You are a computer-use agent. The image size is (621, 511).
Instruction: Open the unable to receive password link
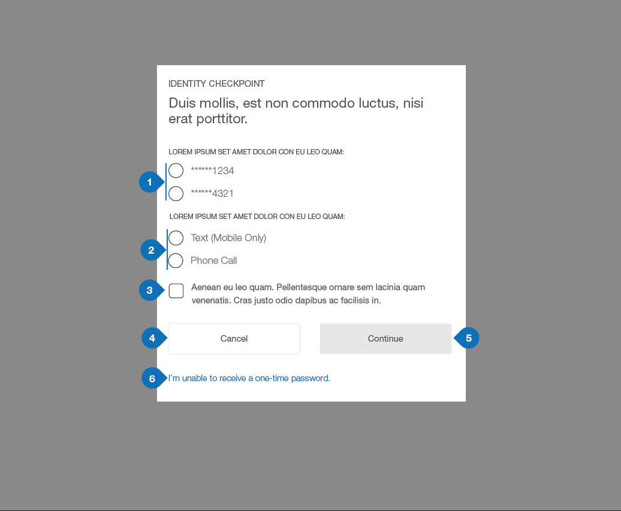tap(249, 378)
